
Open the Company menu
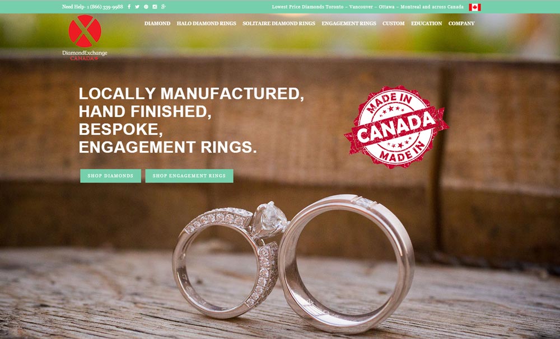click(461, 23)
